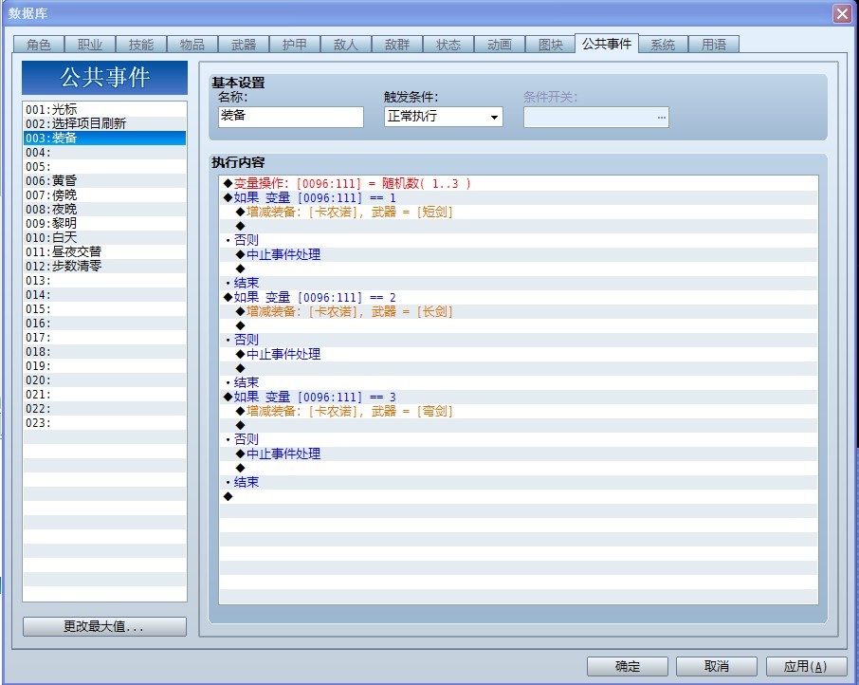Switch to the 职业 tab
859x685 pixels.
point(90,45)
